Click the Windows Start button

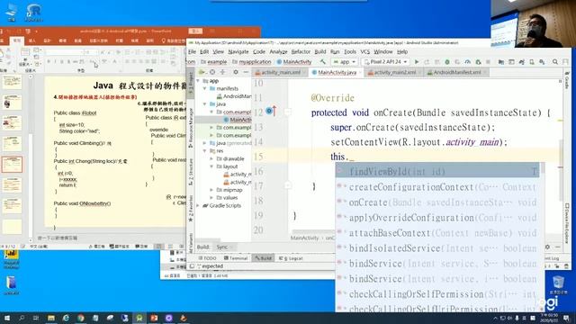tap(6, 318)
